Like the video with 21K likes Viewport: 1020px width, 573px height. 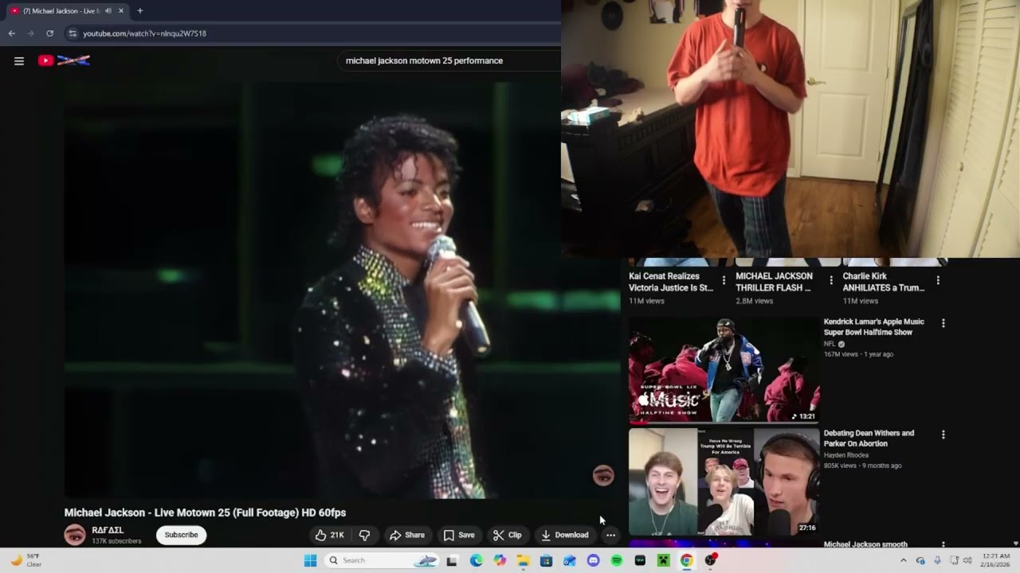tap(329, 535)
